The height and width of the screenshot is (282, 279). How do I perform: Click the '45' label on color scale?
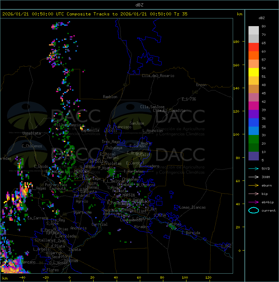264,93
